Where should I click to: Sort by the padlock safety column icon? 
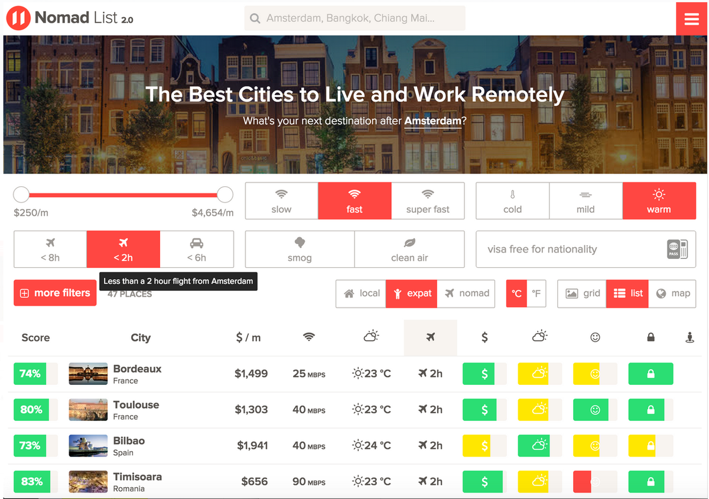[651, 337]
